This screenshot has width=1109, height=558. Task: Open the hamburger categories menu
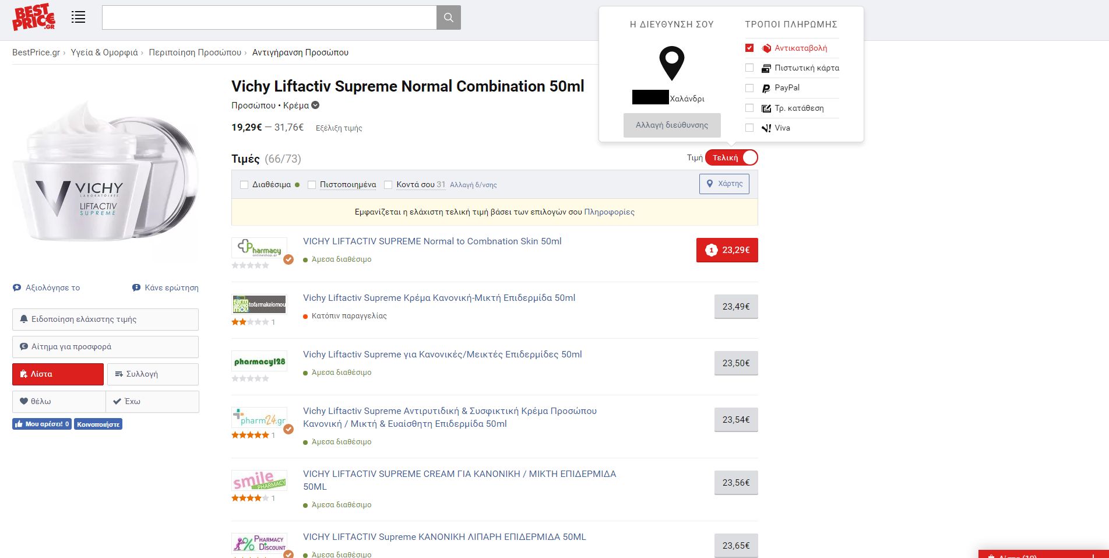coord(78,17)
